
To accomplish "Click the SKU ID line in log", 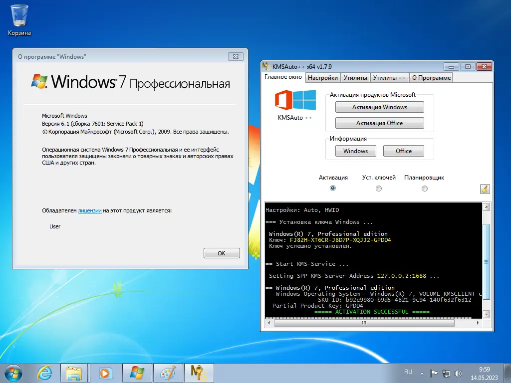I will click(395, 300).
